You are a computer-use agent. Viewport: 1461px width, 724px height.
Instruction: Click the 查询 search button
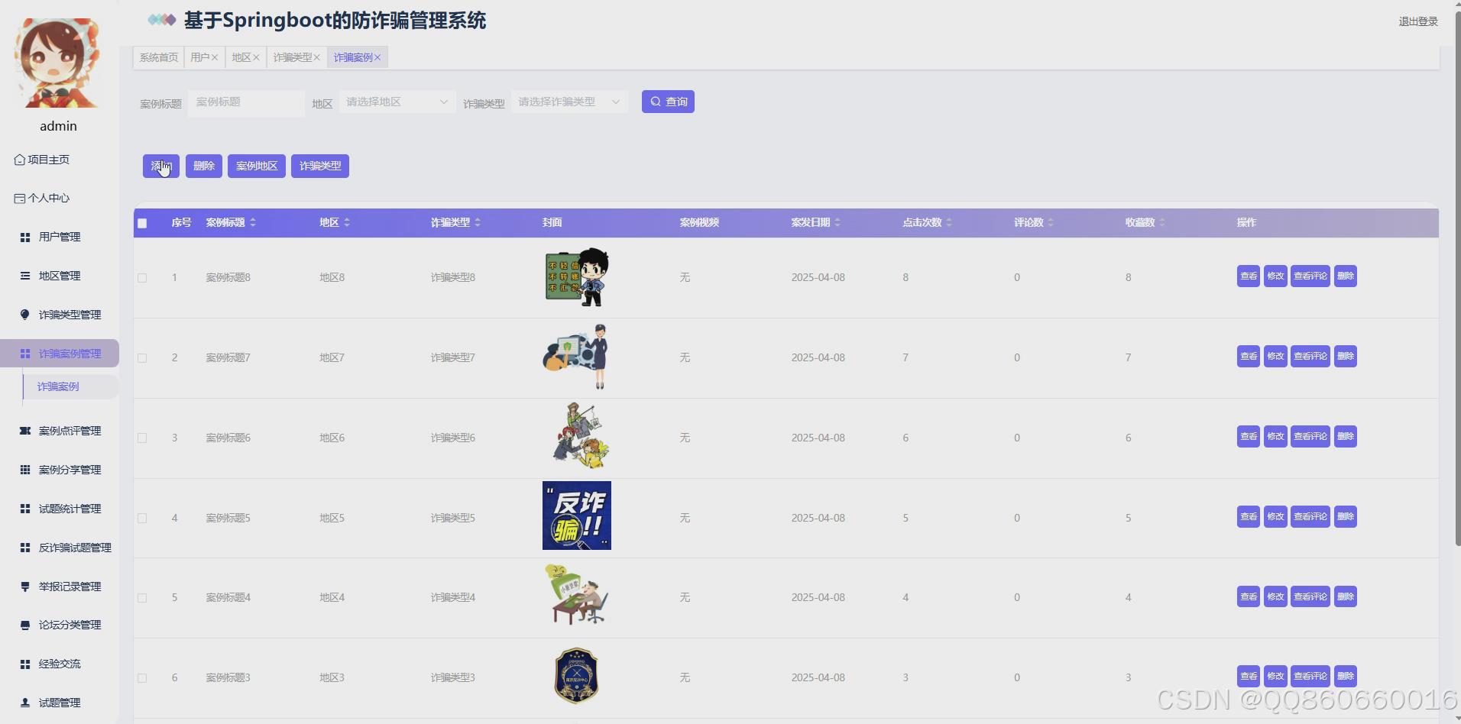(x=668, y=102)
